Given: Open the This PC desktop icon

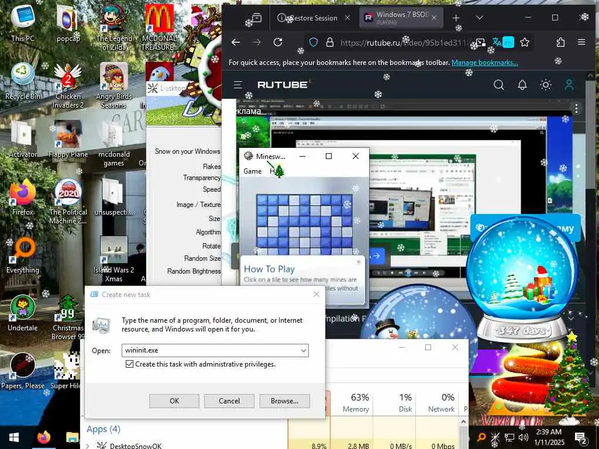Looking at the screenshot, I should [23, 23].
